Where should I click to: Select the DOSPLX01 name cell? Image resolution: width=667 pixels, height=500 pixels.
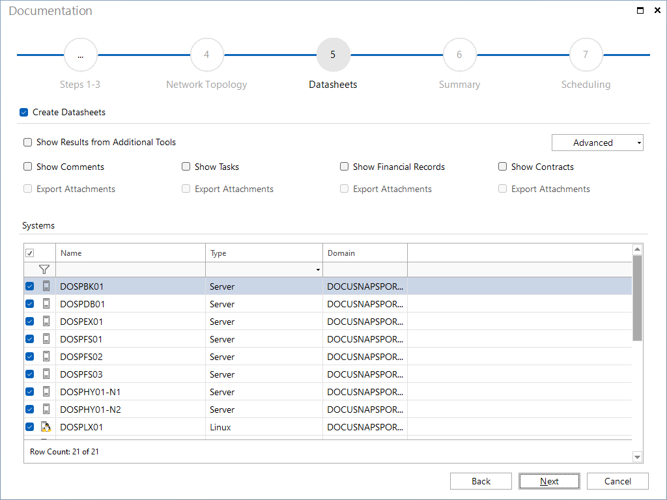coord(130,427)
